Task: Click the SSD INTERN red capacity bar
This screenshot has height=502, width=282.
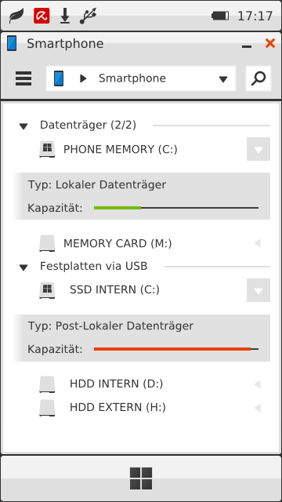Action: pyautogui.click(x=172, y=349)
